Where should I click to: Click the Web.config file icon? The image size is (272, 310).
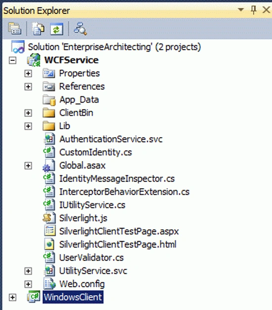coord(49,284)
